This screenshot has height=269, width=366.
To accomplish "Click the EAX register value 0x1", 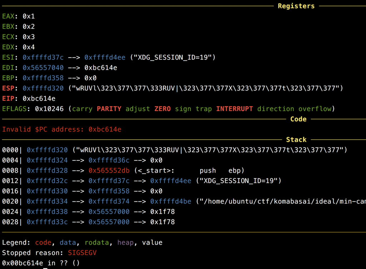I will coord(29,16).
